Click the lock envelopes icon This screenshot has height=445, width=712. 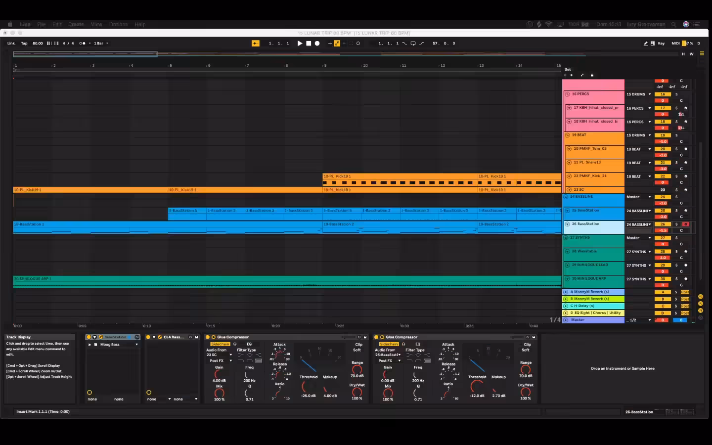click(x=592, y=75)
